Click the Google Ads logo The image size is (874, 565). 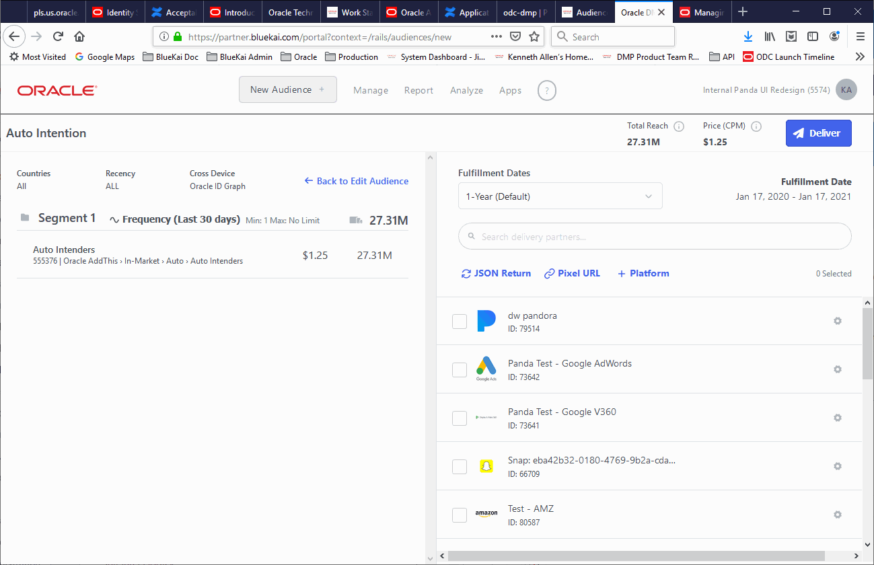pos(486,369)
